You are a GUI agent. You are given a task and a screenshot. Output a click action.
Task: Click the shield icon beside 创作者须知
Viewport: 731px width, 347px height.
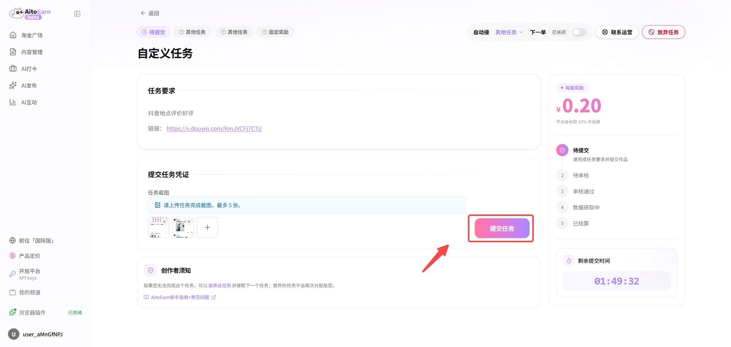click(x=150, y=270)
